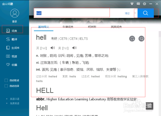Click the add-to-wordbook round icon
The width and height of the screenshot is (161, 116).
[132, 38]
